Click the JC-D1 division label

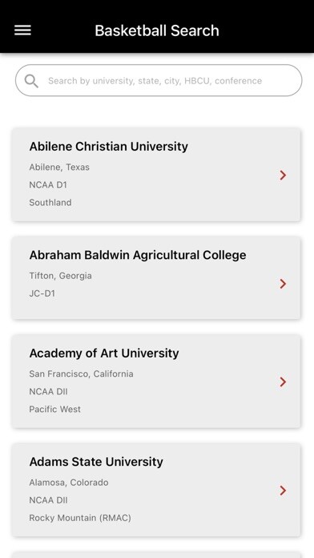point(42,293)
